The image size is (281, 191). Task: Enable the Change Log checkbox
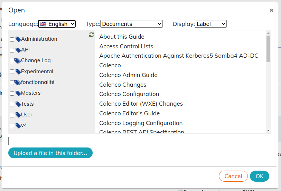[x=12, y=61]
